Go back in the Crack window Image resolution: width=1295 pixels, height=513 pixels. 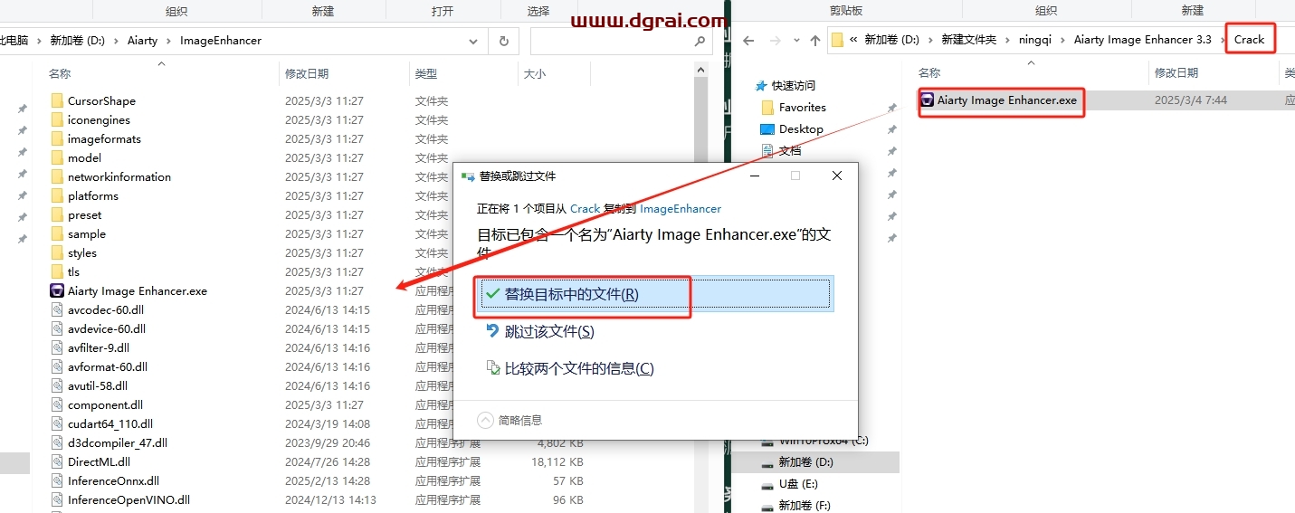748,40
